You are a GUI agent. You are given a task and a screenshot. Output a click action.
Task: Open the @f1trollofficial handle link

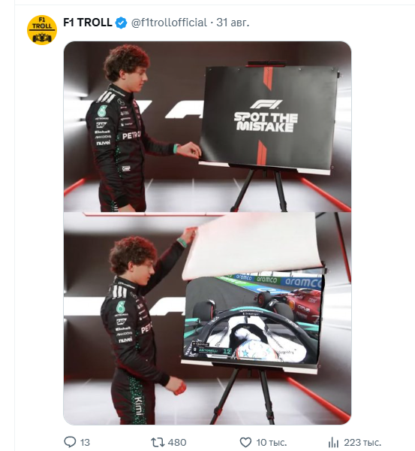(x=169, y=23)
